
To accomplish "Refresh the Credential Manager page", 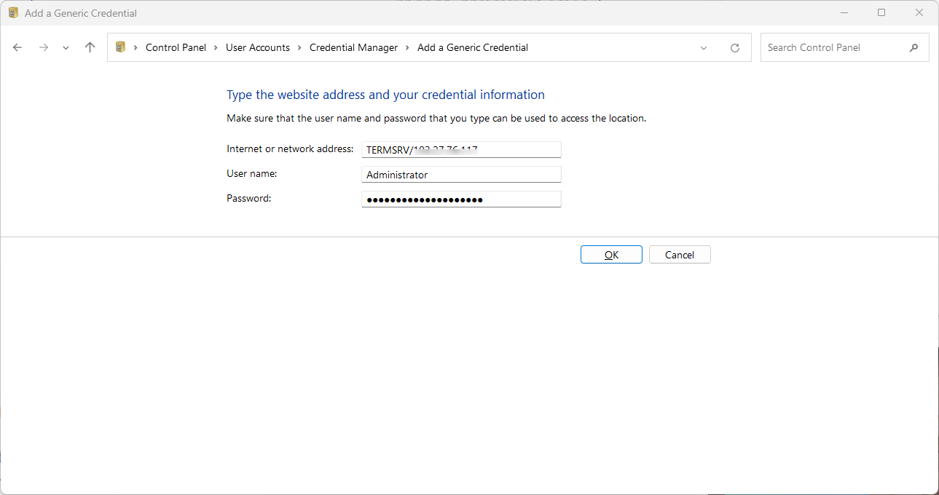I will (x=735, y=48).
